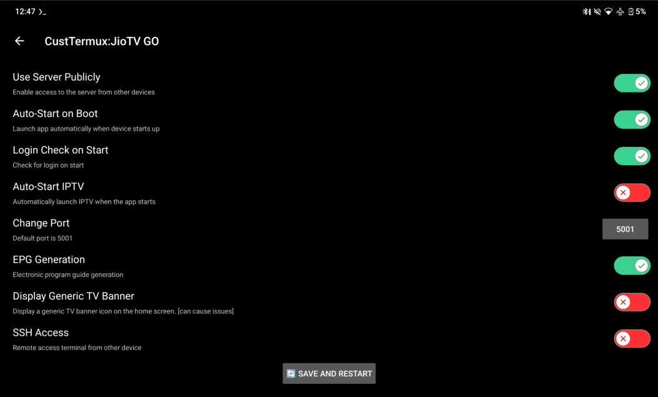The image size is (658, 397).
Task: Click 'Remote access terminal from other device'
Action: 77,348
